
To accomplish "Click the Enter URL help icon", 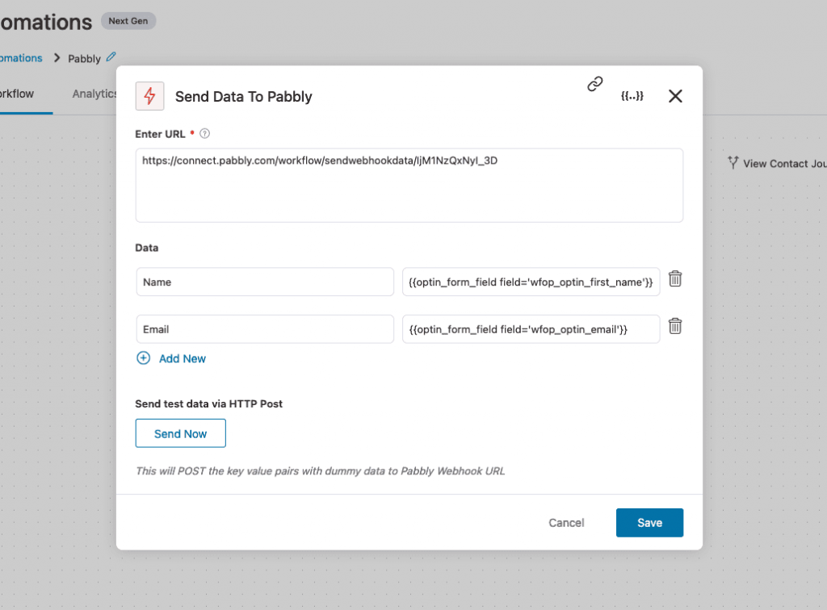I will (x=204, y=134).
